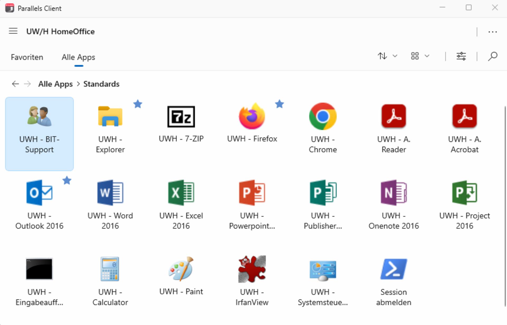This screenshot has height=325, width=507.
Task: Click the Parallels Client logo in title bar
Action: [x=10, y=8]
